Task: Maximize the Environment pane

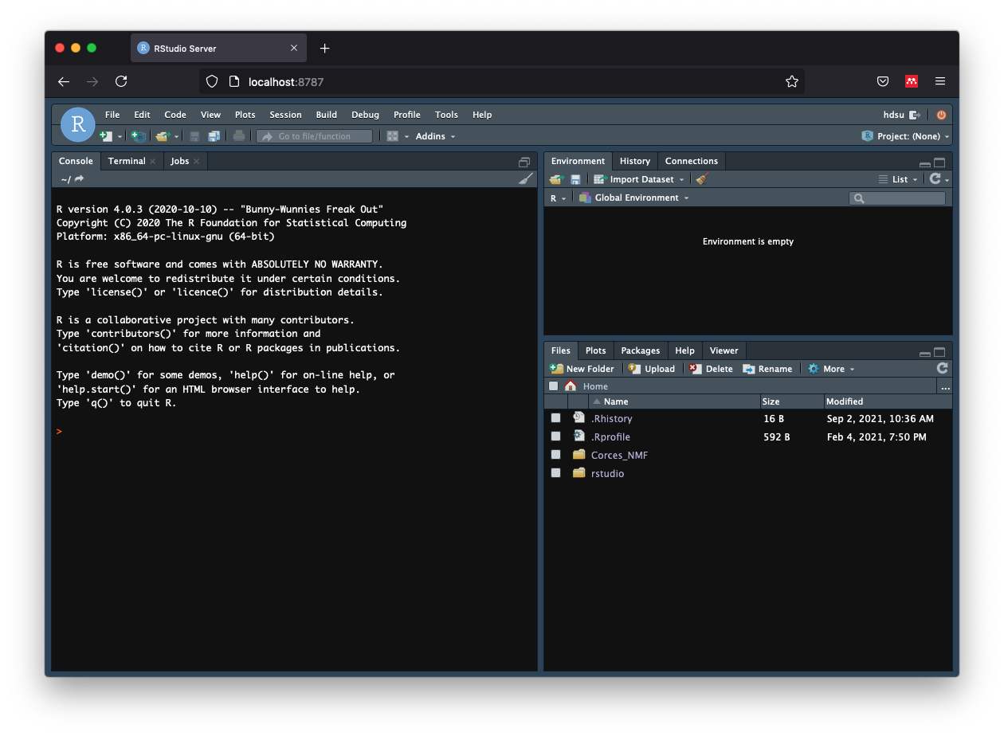Action: (x=939, y=162)
